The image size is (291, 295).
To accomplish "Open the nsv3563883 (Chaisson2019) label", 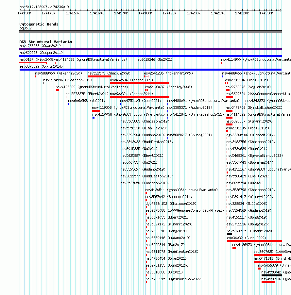I will click(x=145, y=121).
